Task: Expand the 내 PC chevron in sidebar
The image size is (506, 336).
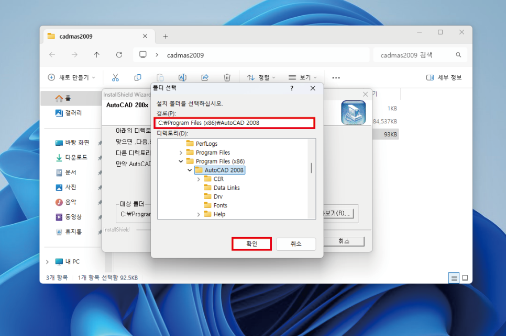Action: 48,262
